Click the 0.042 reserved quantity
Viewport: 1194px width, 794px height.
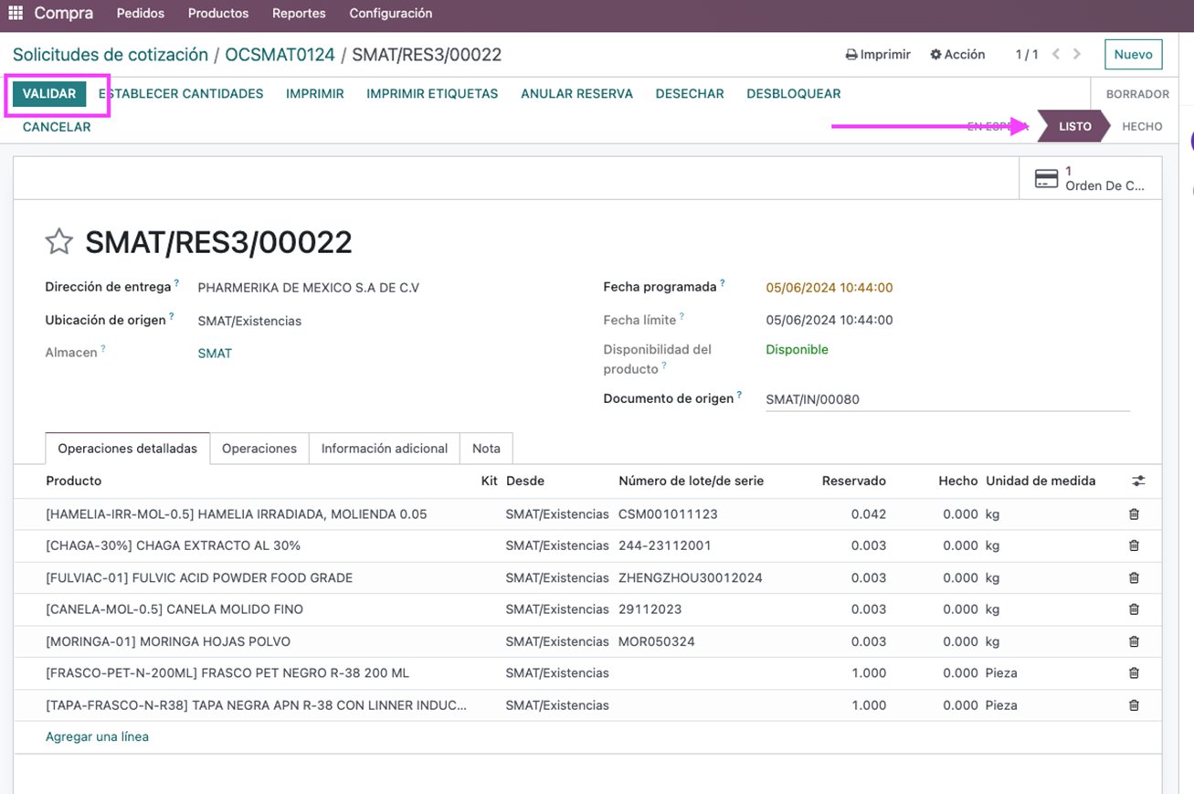coord(869,514)
